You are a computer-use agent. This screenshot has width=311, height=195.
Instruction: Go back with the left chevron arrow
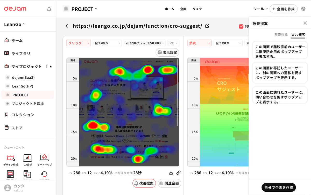(67, 26)
